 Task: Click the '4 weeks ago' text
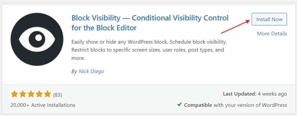272,94
